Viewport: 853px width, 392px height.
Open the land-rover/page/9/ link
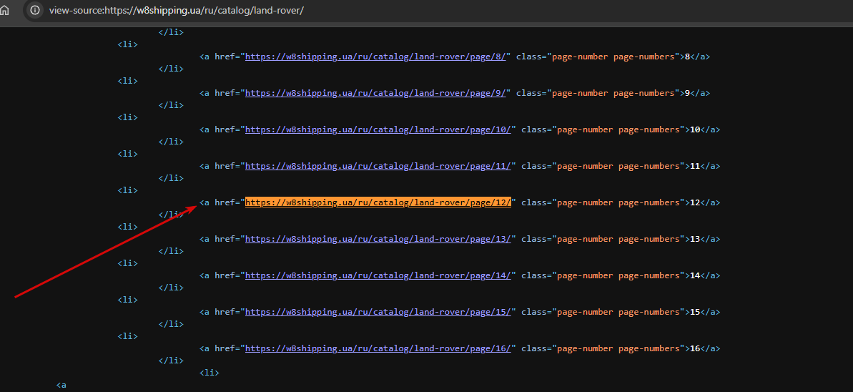tap(375, 93)
